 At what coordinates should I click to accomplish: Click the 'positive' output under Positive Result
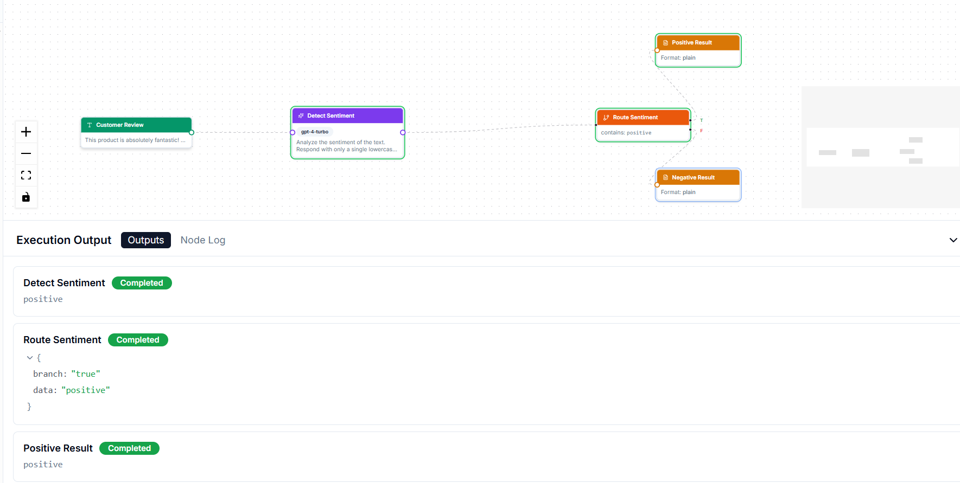point(43,465)
